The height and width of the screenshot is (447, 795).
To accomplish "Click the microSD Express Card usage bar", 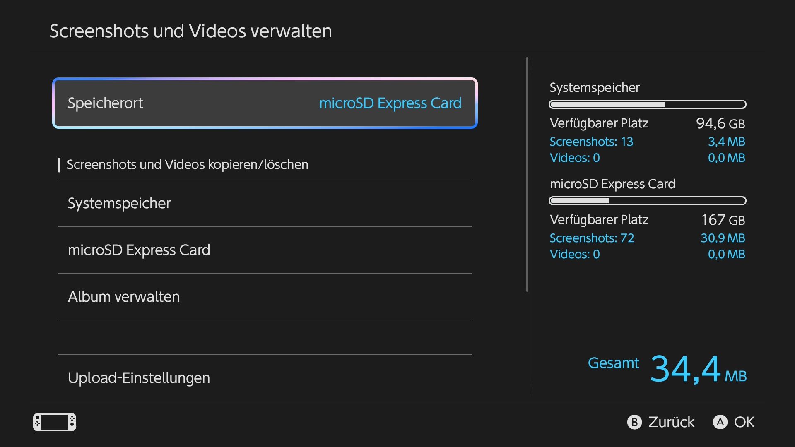I will click(648, 201).
